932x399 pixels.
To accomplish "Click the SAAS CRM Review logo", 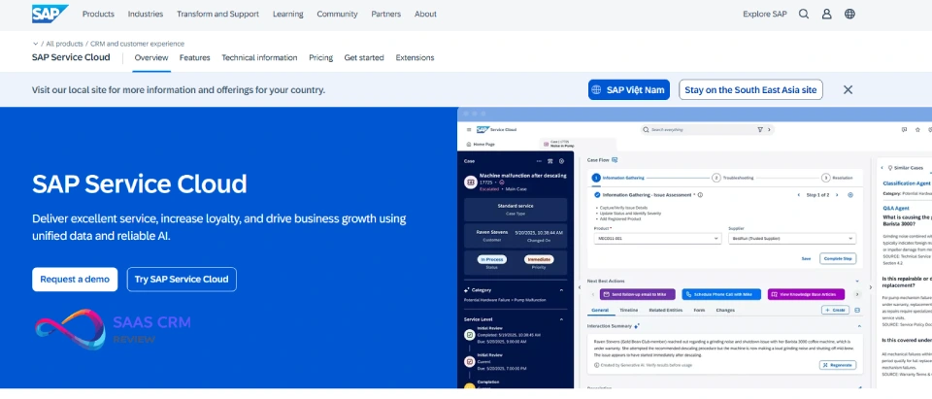I will click(113, 329).
